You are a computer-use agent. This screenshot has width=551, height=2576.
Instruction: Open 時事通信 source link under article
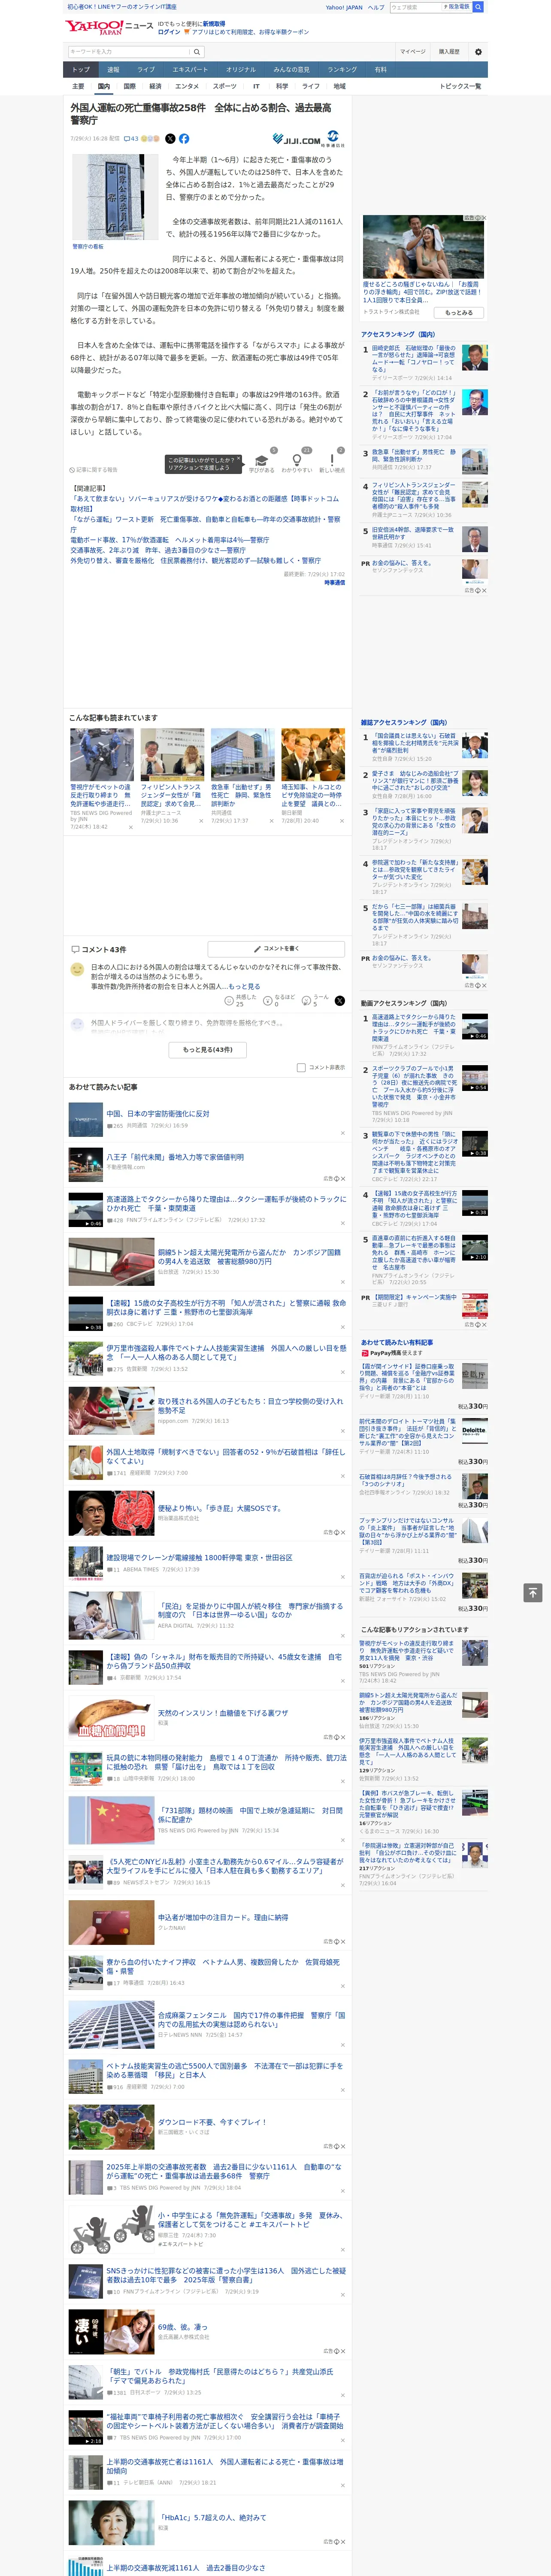point(334,582)
